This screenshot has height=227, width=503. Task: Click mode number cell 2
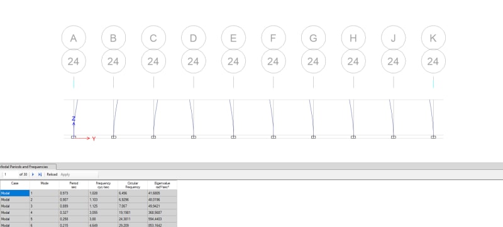pos(44,199)
